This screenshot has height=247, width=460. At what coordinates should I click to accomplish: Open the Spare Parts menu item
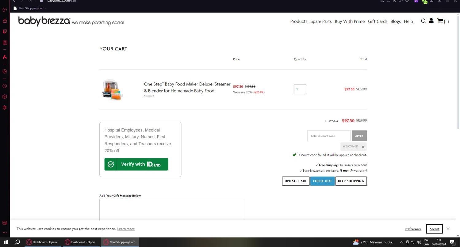point(321,21)
